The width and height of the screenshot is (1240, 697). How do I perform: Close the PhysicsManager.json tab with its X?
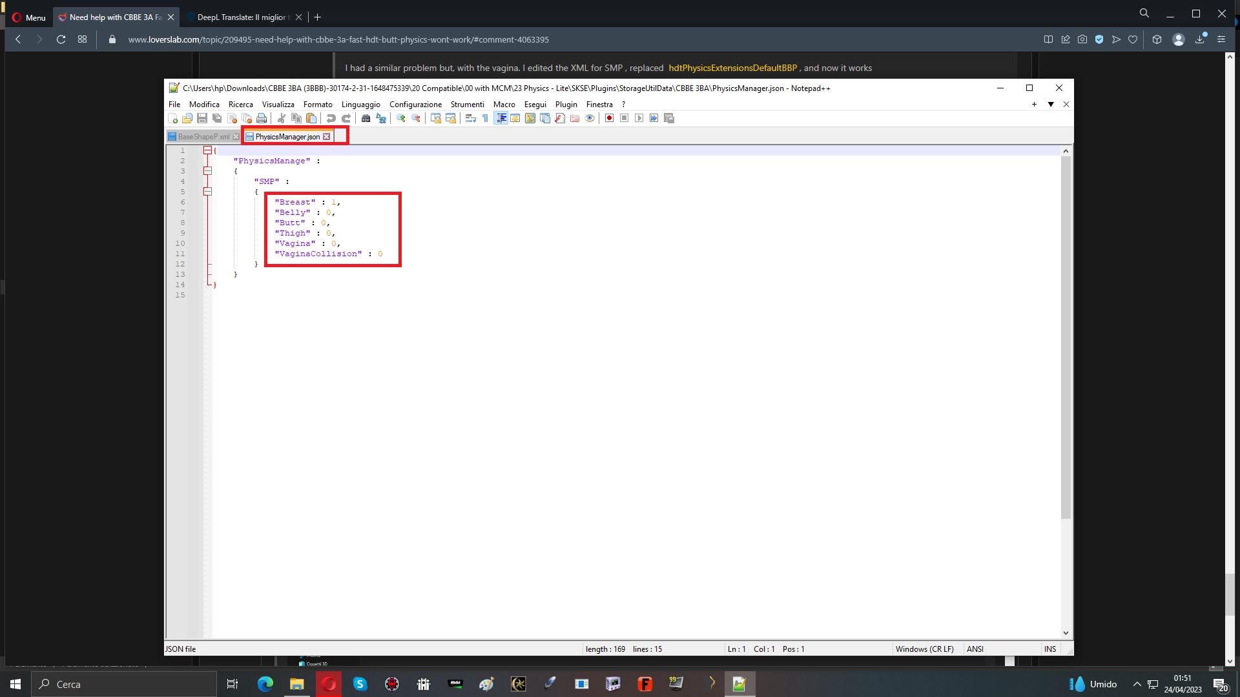point(327,137)
